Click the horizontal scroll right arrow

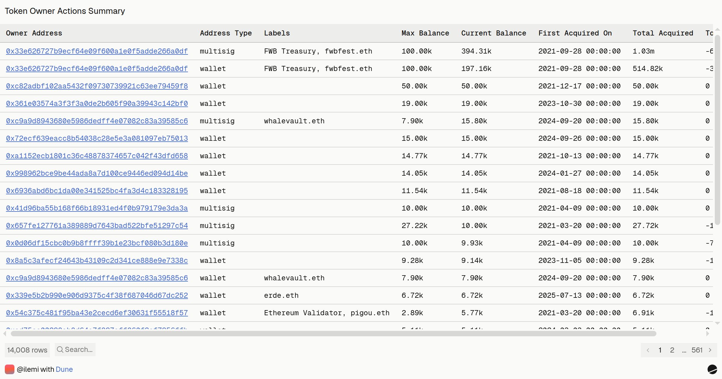[708, 334]
